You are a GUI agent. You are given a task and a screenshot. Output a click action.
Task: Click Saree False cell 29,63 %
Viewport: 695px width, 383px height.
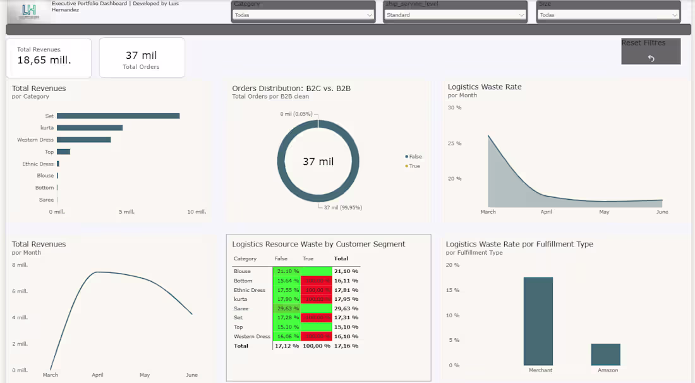point(287,308)
